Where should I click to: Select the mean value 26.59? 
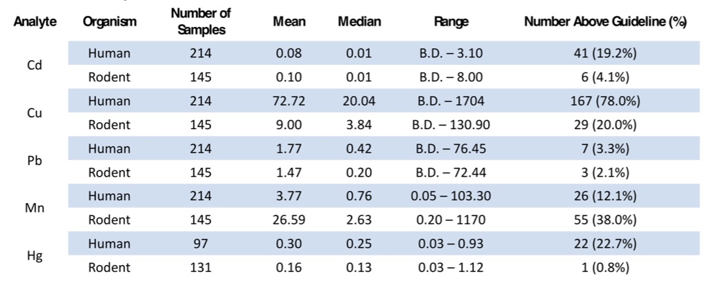point(289,220)
